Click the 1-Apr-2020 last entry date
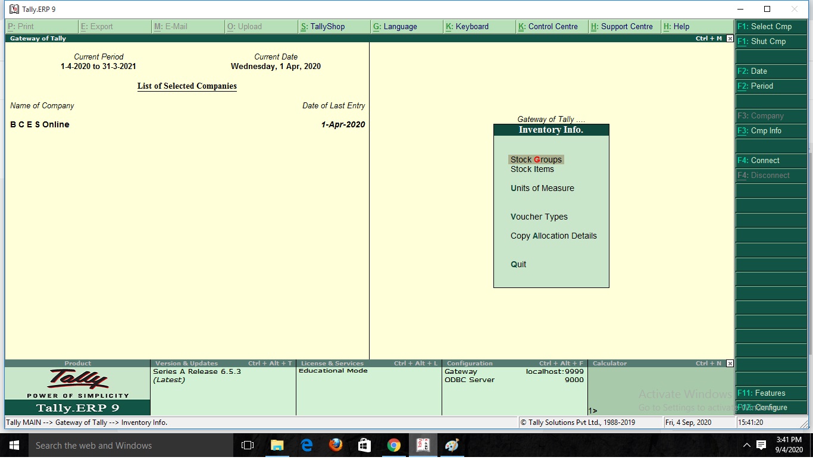Screen dimensions: 813x460 coord(343,124)
